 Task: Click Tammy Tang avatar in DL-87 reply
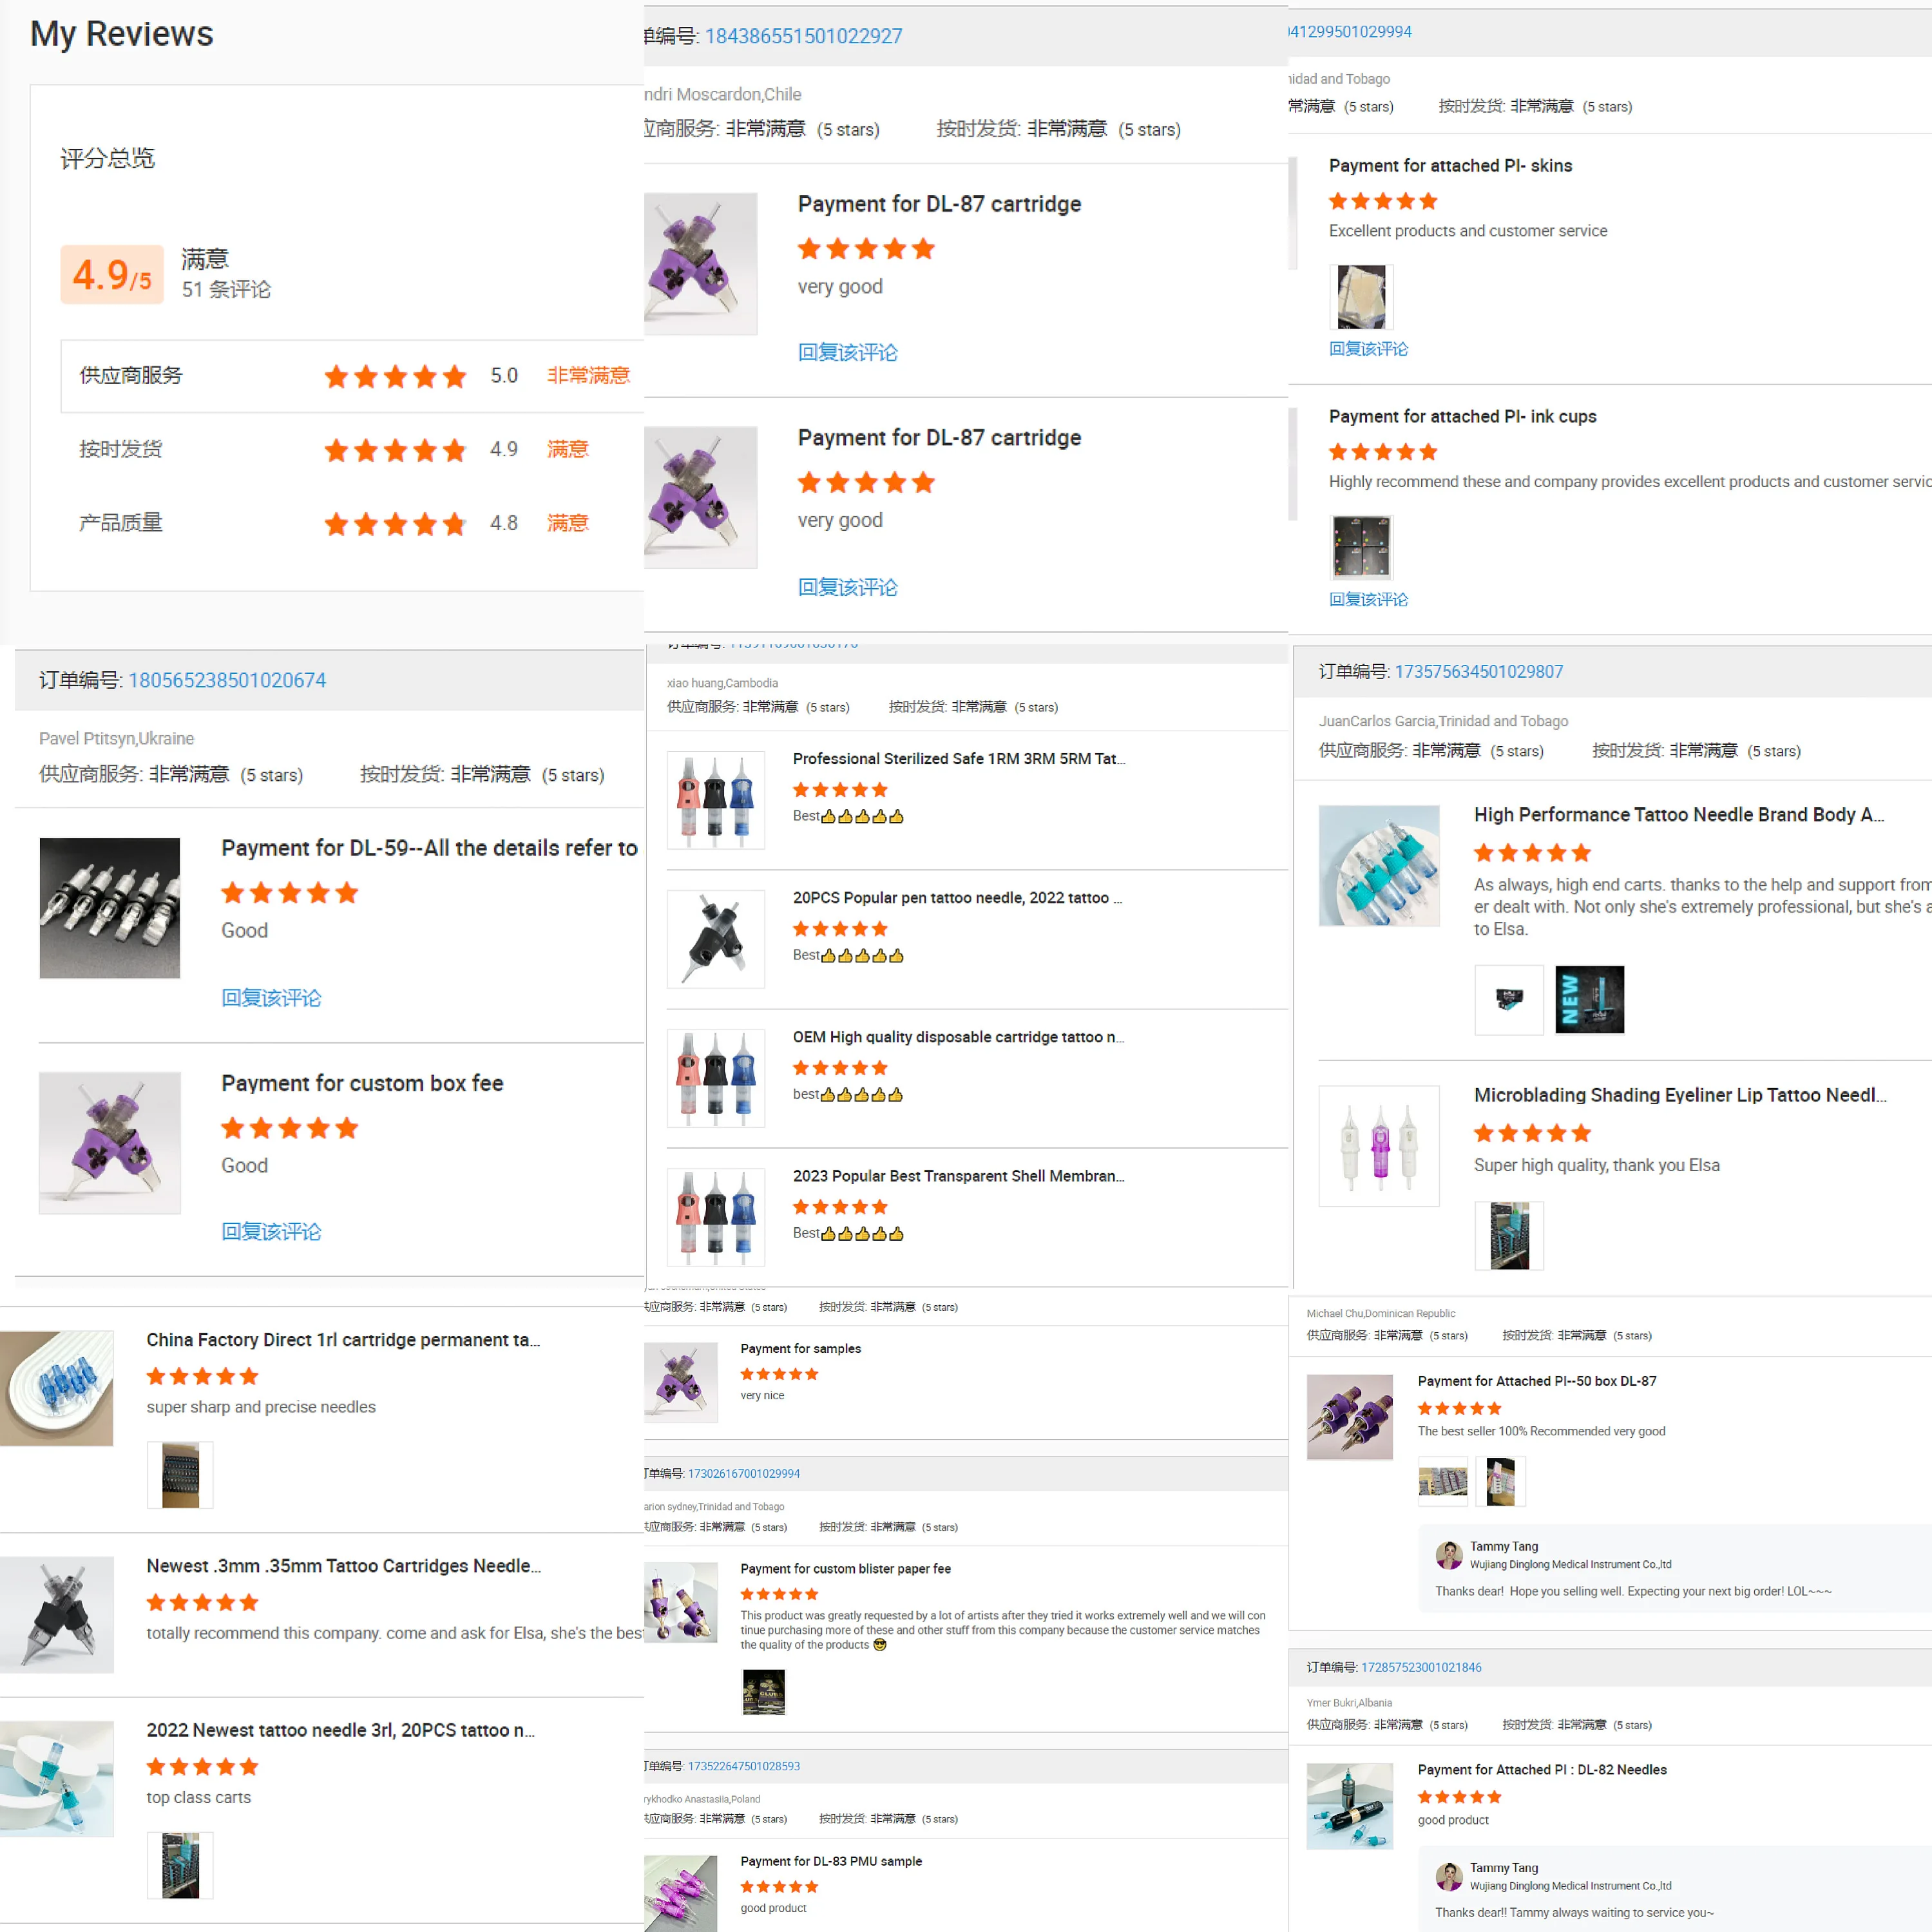[x=1448, y=1555]
